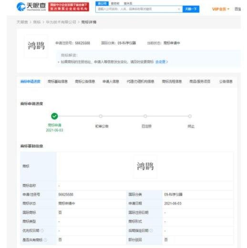
Task: Select 商标申请中 in the 商标状态 row
Action: point(67,203)
